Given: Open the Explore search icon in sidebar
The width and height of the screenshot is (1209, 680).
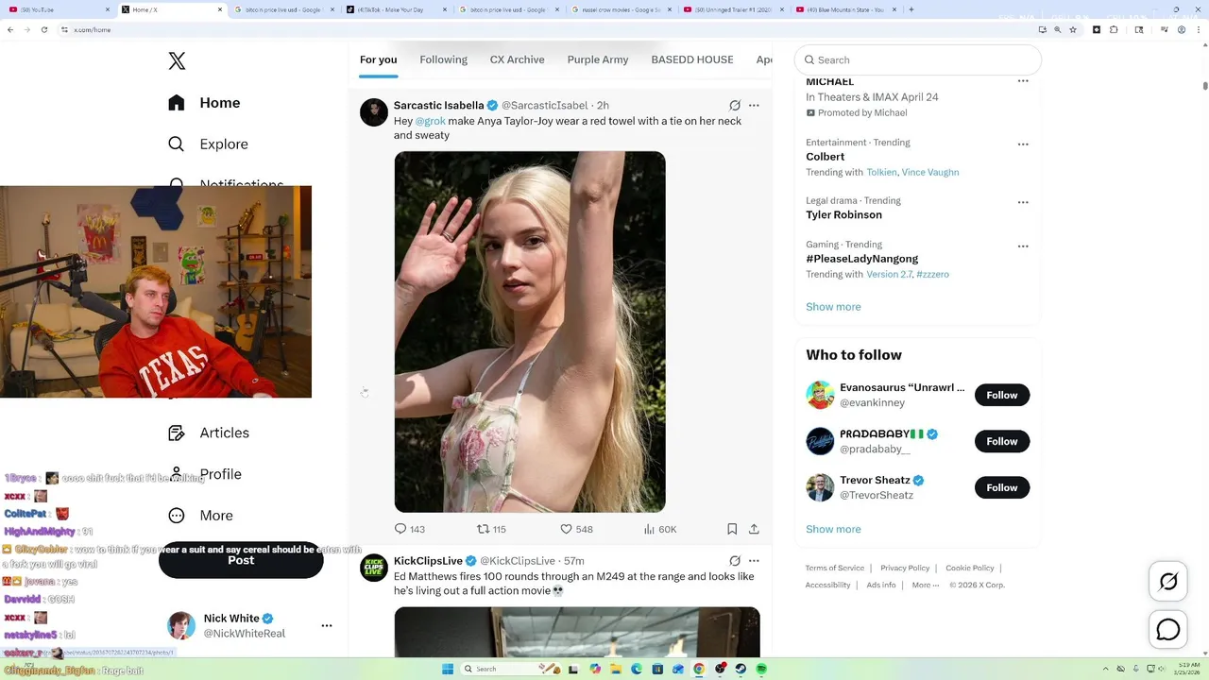Looking at the screenshot, I should (x=177, y=144).
